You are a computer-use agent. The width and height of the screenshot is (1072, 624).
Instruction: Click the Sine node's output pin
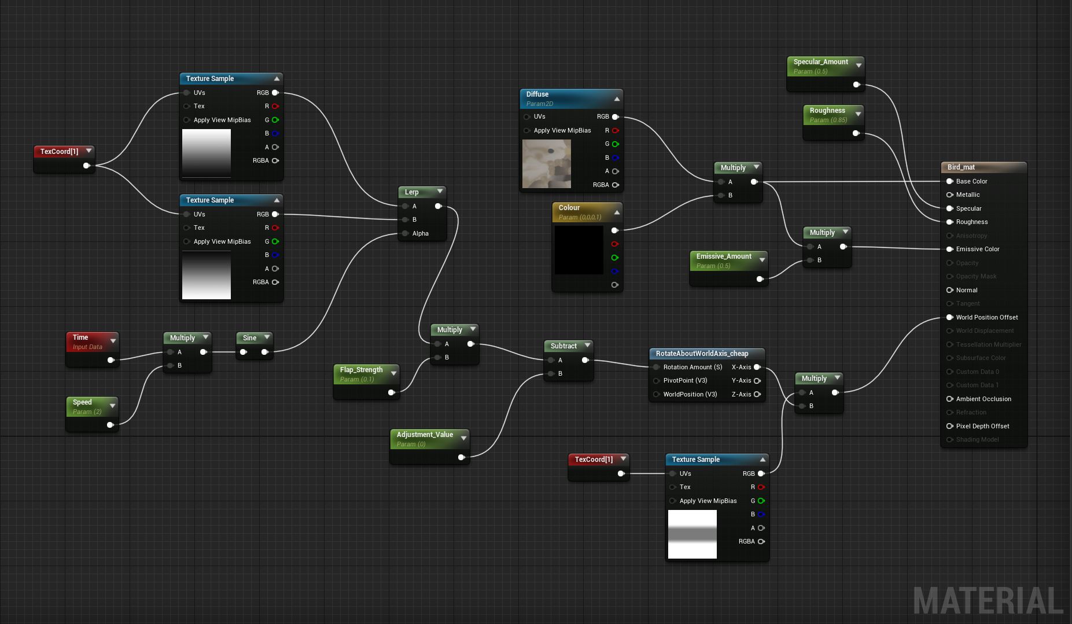(x=264, y=352)
